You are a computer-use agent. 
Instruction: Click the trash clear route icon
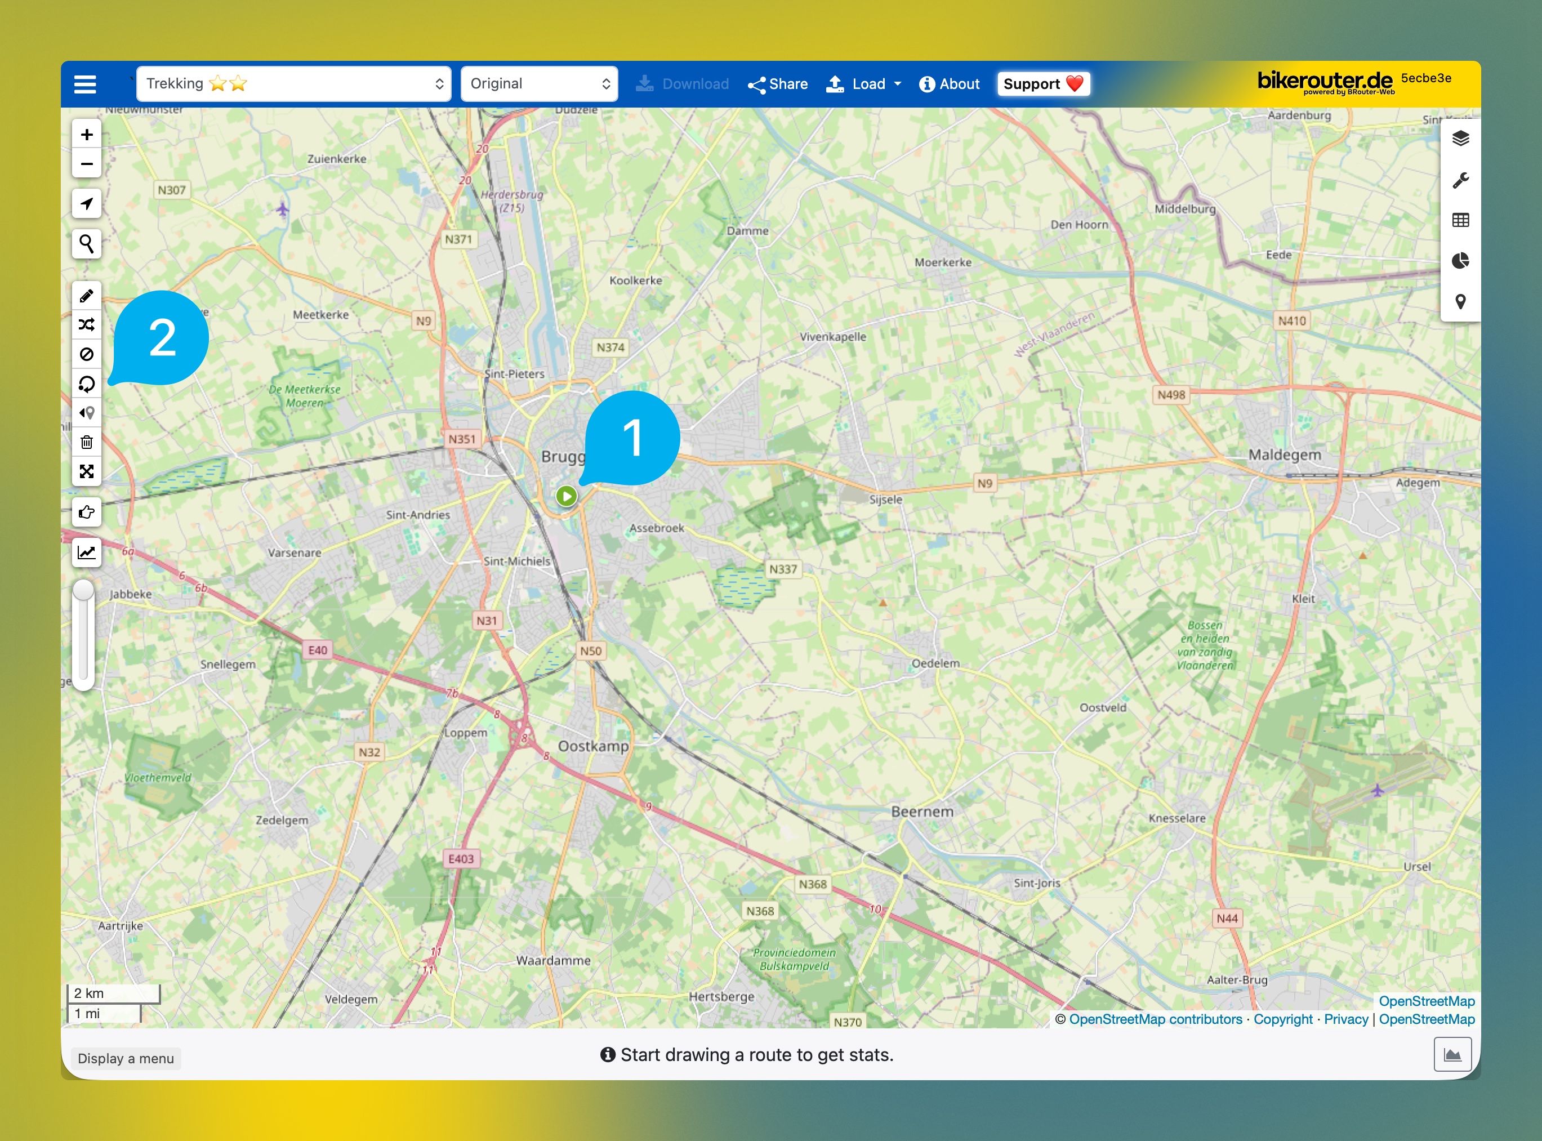[86, 442]
